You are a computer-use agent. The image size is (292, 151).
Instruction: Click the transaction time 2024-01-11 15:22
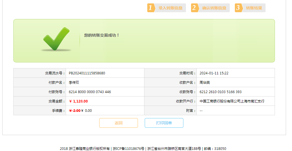click(x=214, y=73)
